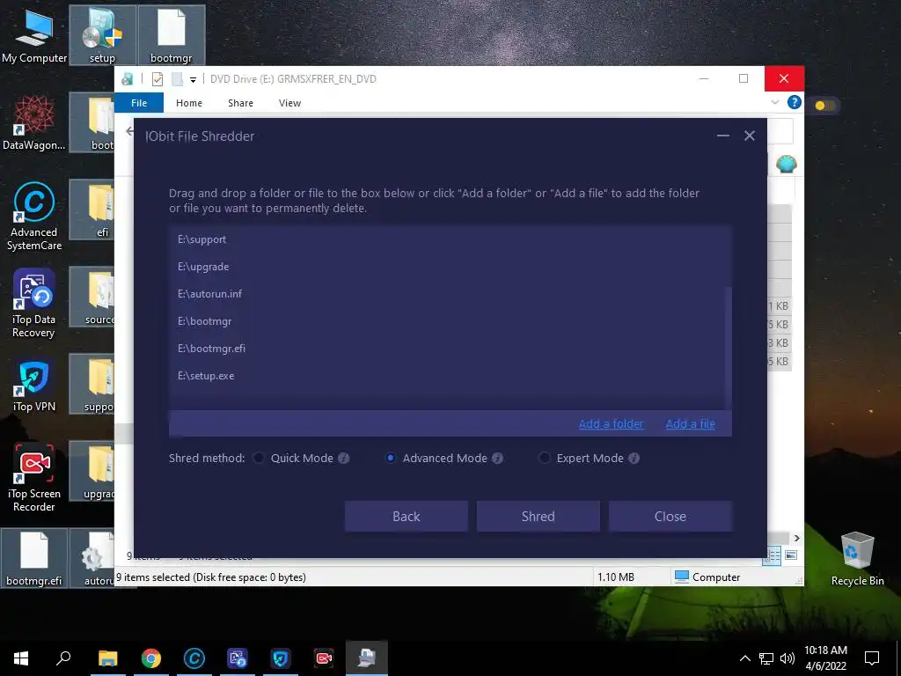Open Quick Mode info tooltip icon
901x676 pixels.
click(x=344, y=458)
